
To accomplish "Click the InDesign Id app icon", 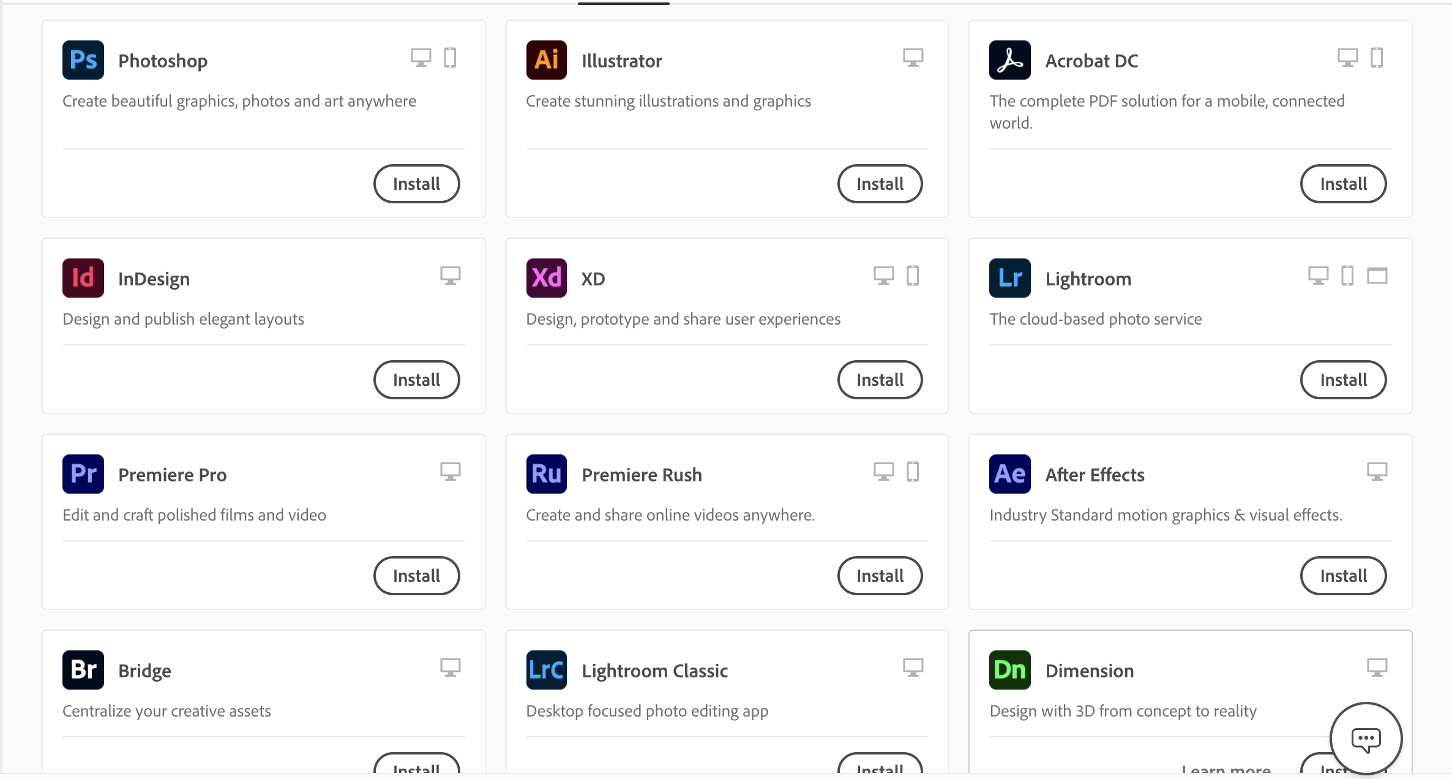I will point(83,278).
